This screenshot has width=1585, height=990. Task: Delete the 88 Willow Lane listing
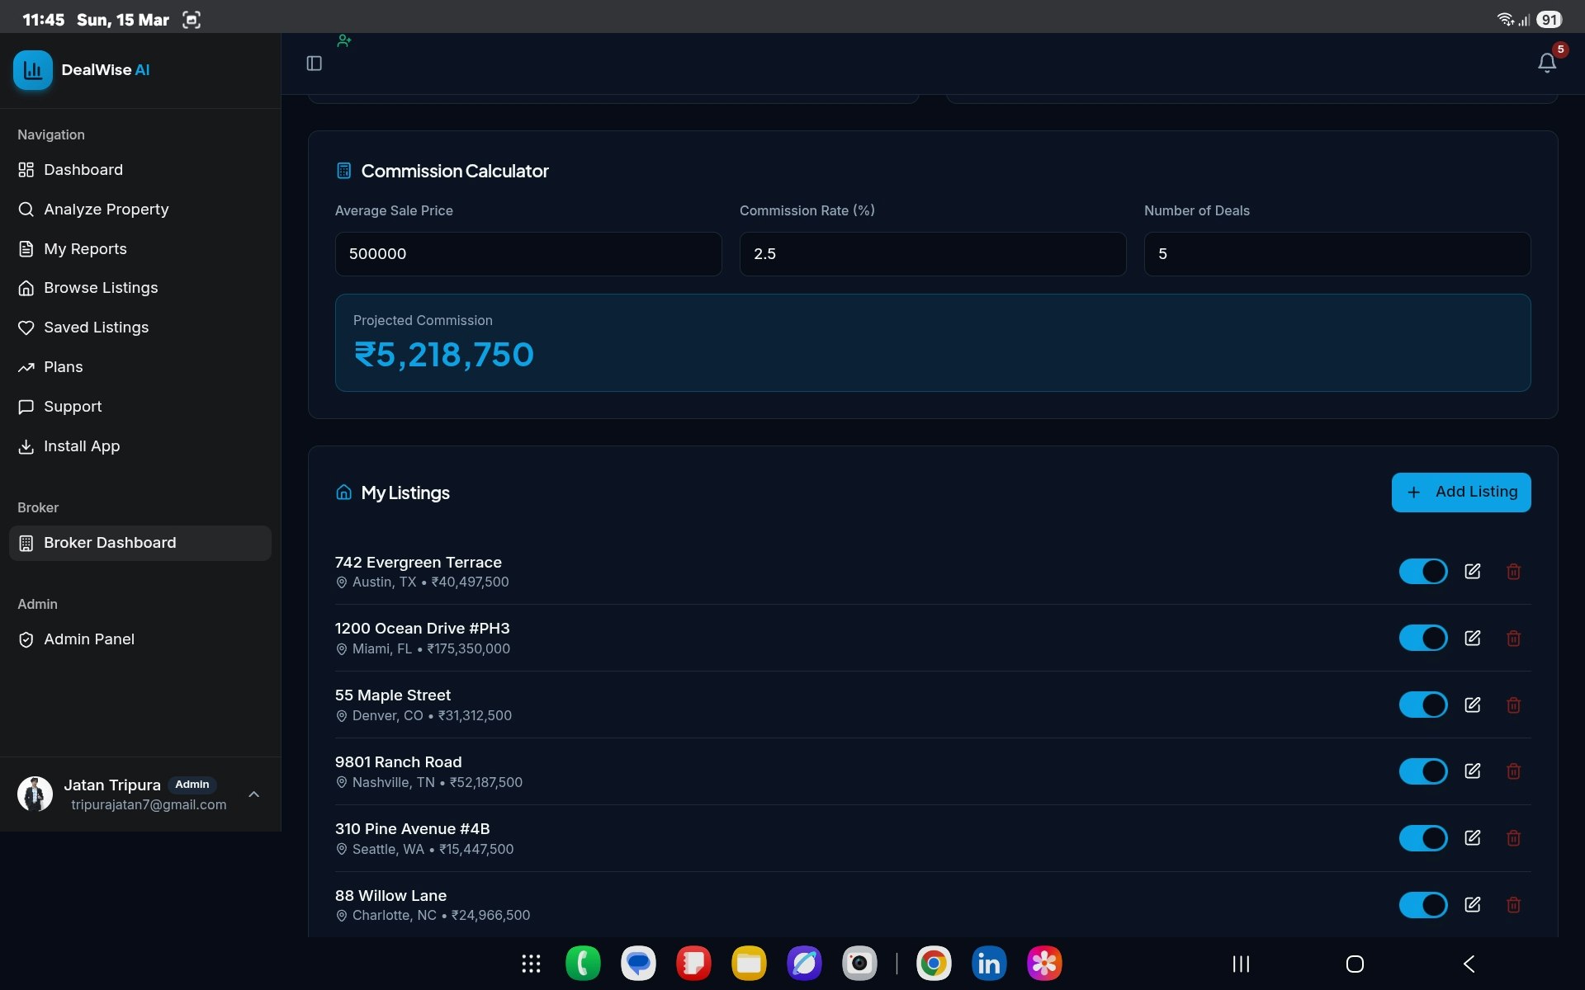(1513, 905)
